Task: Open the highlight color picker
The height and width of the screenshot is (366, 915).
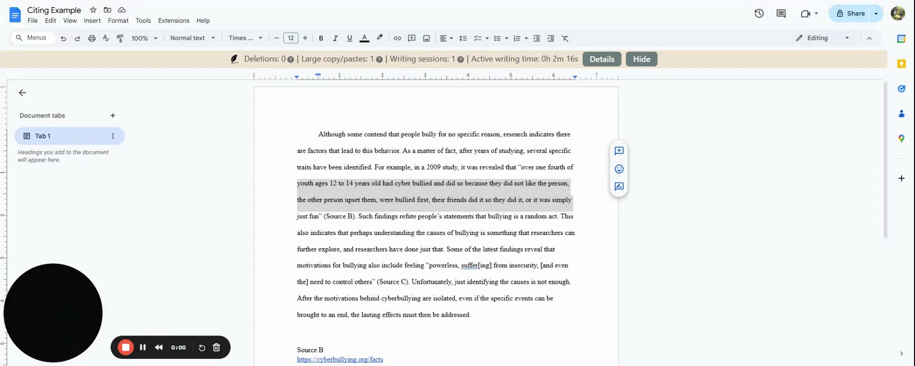Action: [x=379, y=38]
